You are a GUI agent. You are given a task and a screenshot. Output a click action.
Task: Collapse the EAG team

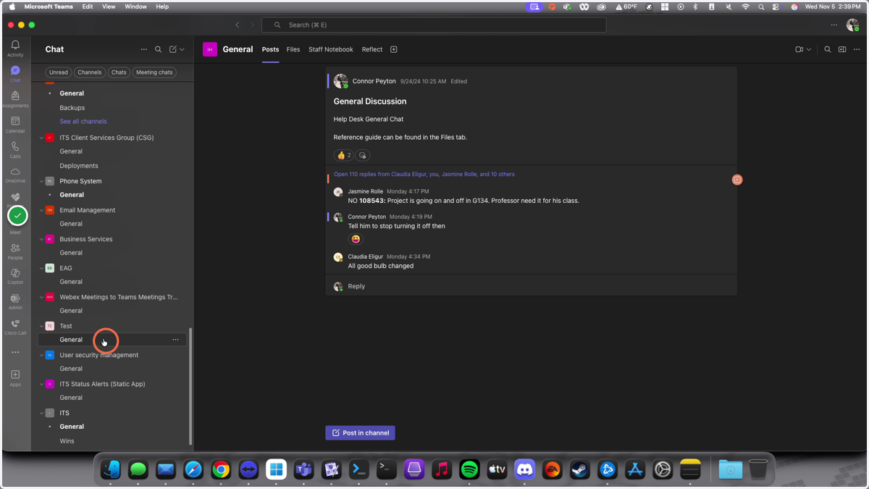tap(41, 268)
